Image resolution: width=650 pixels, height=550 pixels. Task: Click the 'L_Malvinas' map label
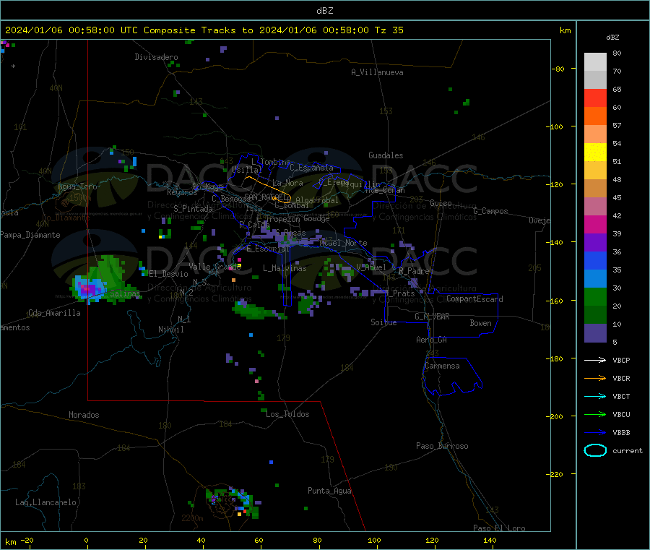tap(285, 268)
